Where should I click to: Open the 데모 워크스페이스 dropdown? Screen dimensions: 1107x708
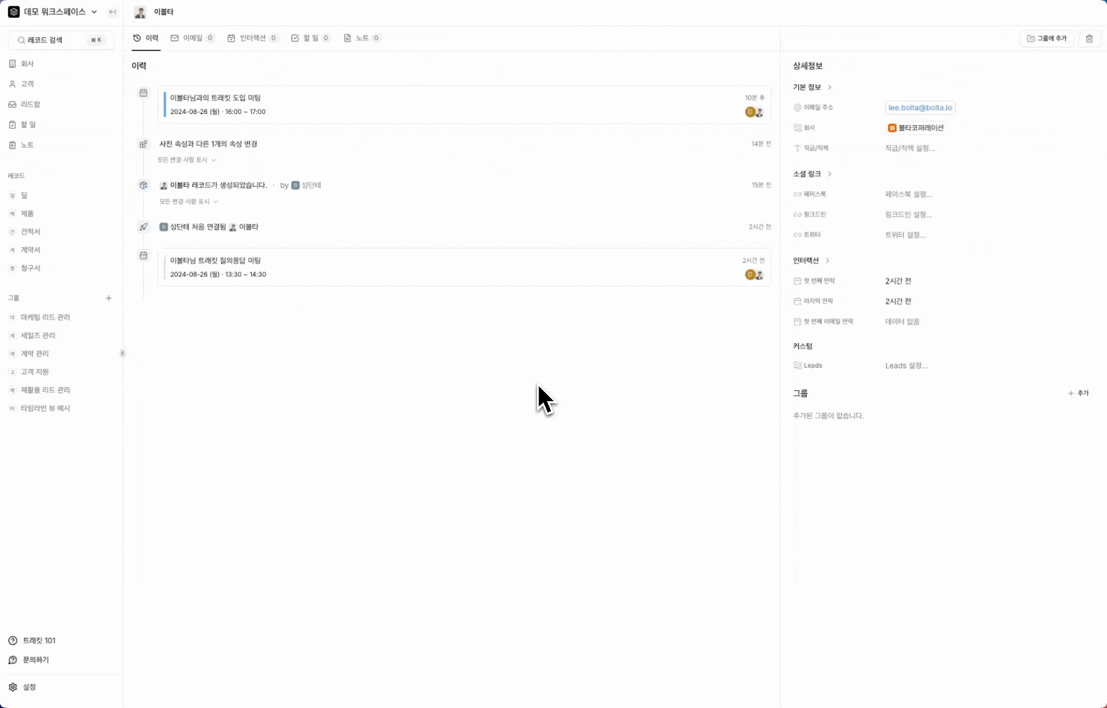tap(54, 12)
